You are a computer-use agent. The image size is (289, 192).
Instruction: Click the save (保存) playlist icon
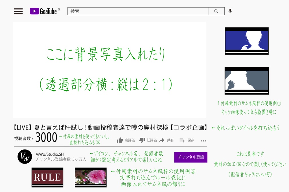182,140
